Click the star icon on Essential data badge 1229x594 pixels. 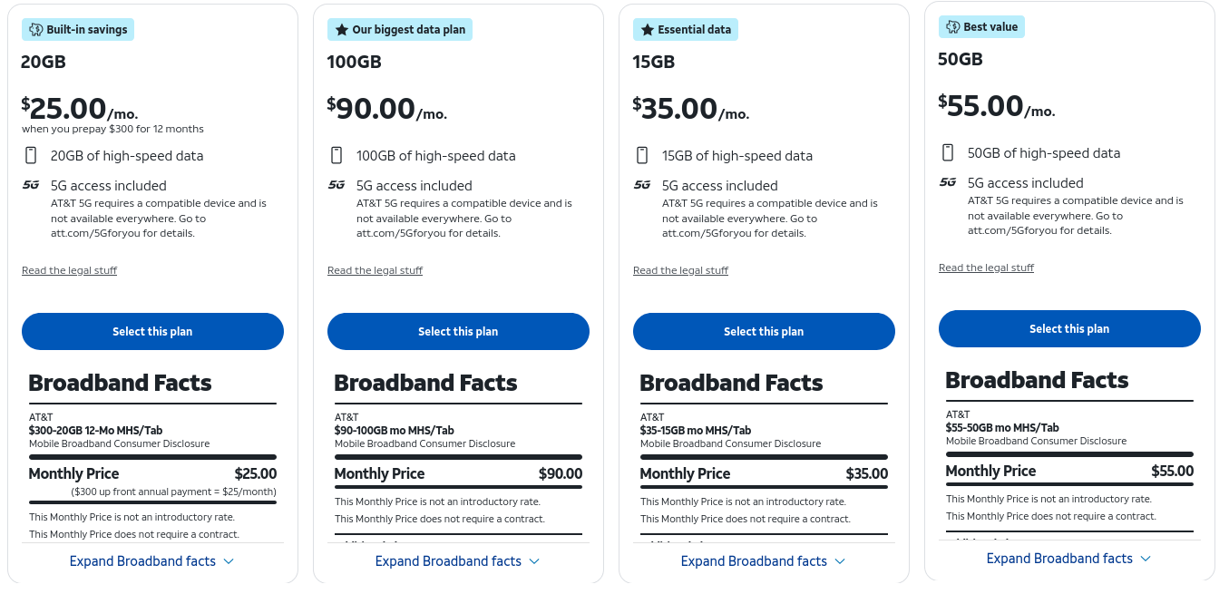click(x=647, y=30)
